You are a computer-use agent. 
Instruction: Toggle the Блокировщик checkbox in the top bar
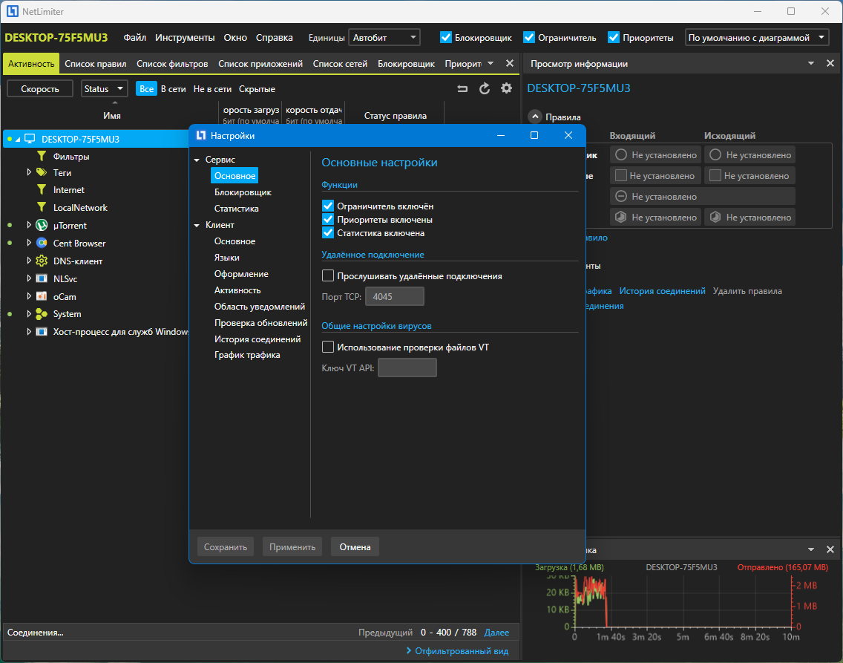446,38
